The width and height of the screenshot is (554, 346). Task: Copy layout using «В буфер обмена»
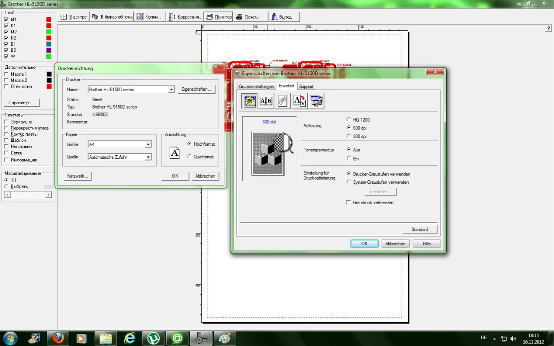coord(112,17)
